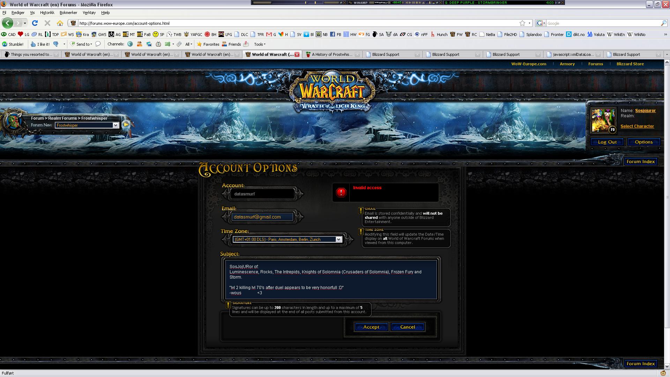Open the WikiEn Wikipedia bookmark
Screen dimensions: 670x377
[616, 34]
